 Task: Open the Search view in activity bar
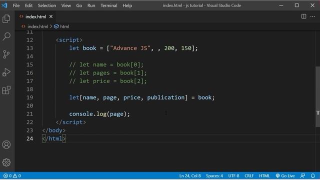pyautogui.click(x=6, y=36)
